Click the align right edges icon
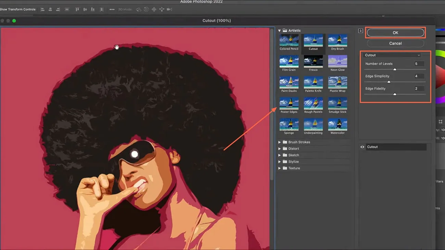Viewport: 445px width, 250px height. (x=58, y=10)
